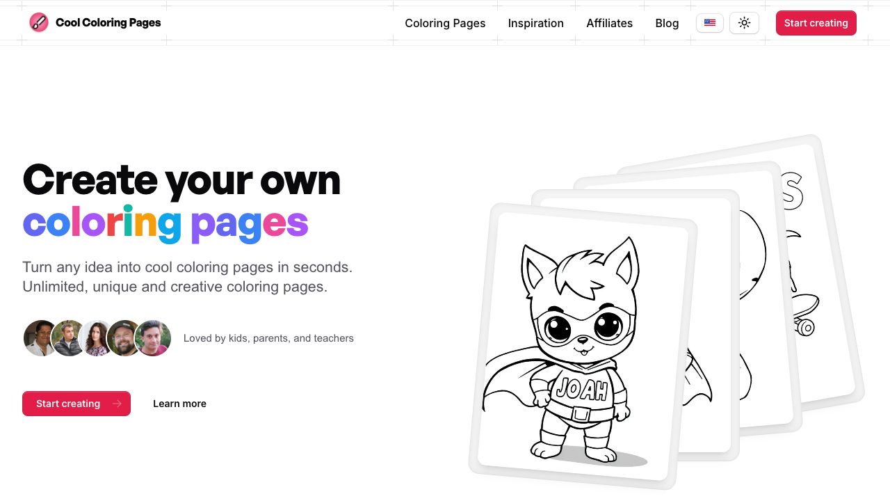
Task: Open the US flag language selector
Action: tap(710, 23)
